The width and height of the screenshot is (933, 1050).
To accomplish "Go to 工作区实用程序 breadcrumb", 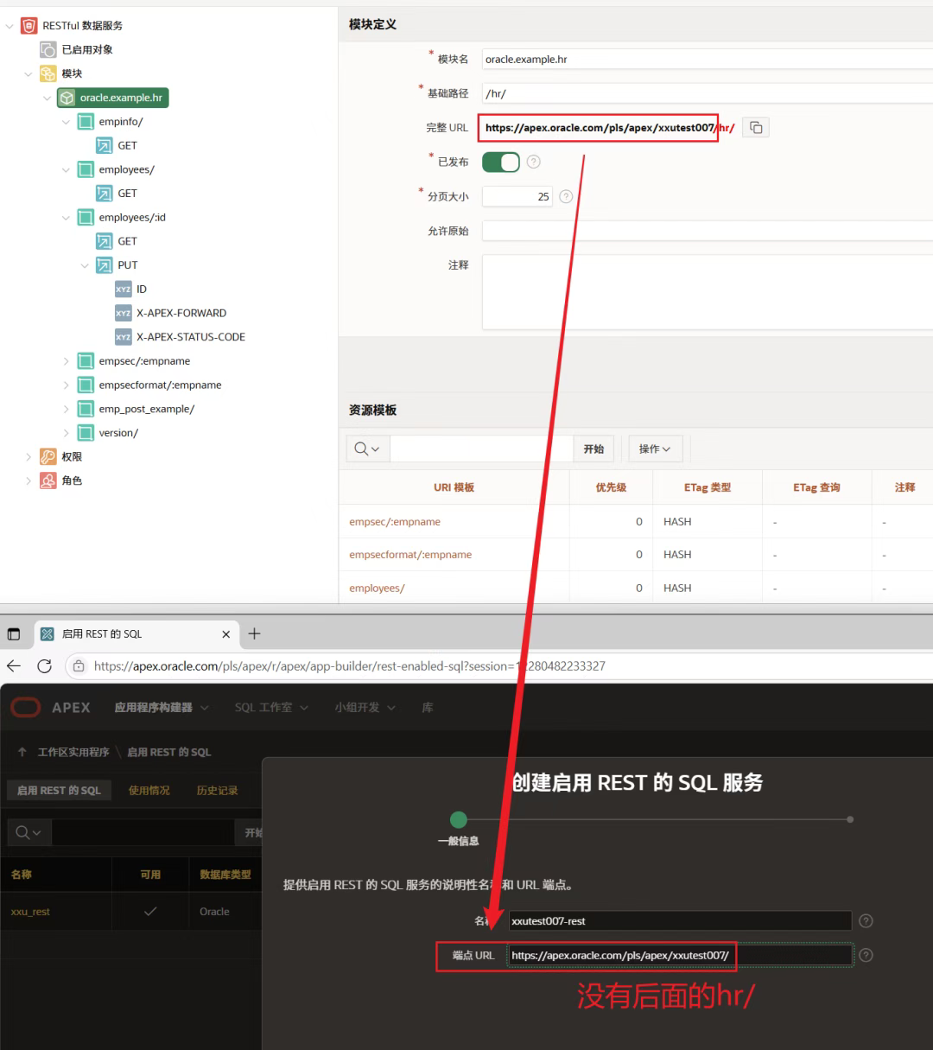I will tap(73, 752).
